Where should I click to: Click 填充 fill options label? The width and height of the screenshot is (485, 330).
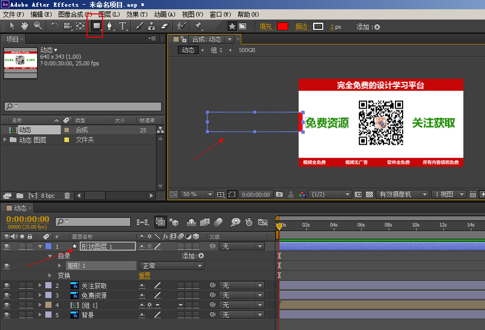pyautogui.click(x=266, y=27)
